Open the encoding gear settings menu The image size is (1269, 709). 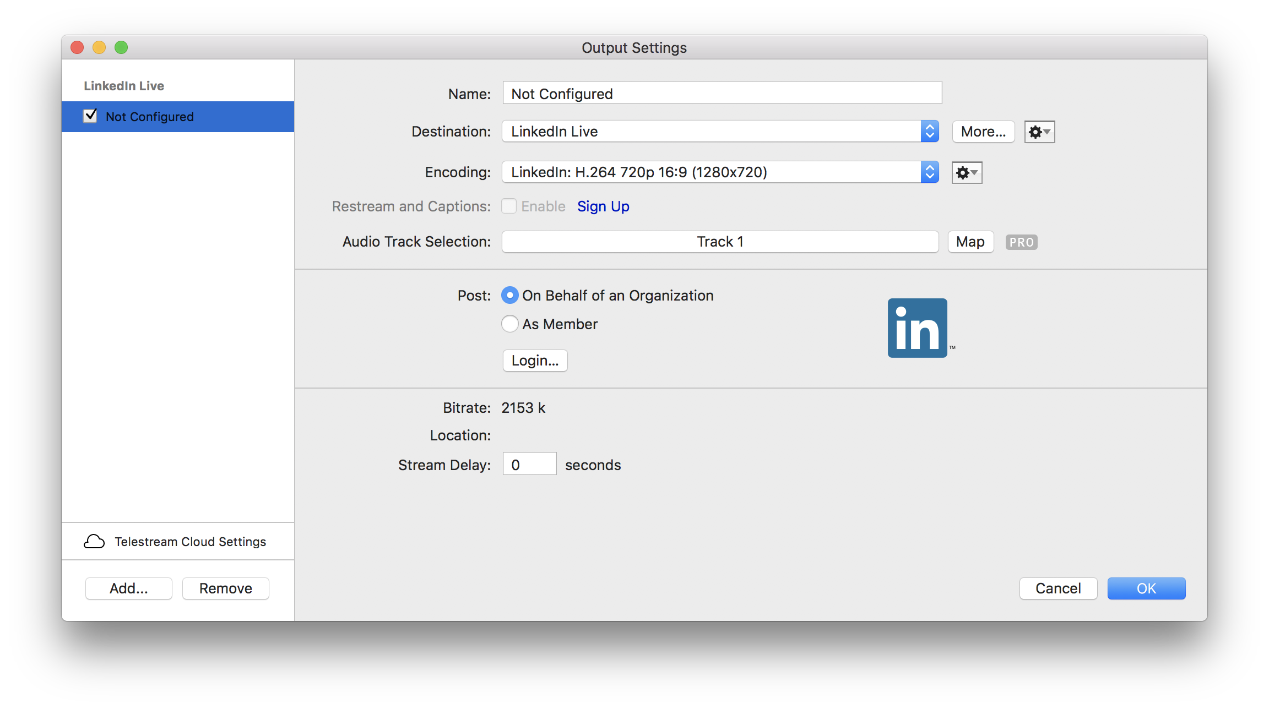(967, 173)
